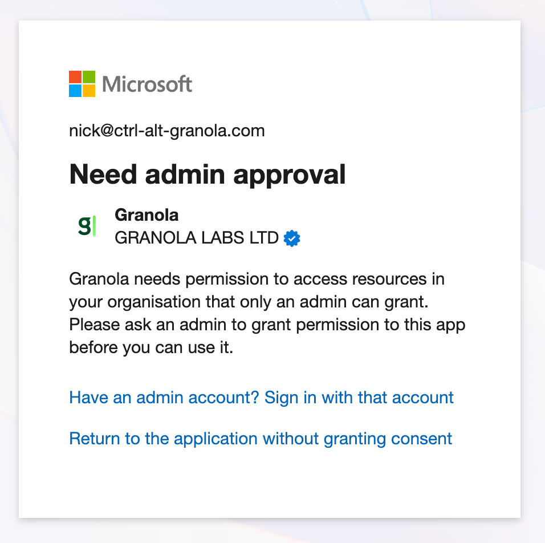Click the nick@ctrl-alt-granola.com account email
The width and height of the screenshot is (545, 543).
tap(167, 131)
